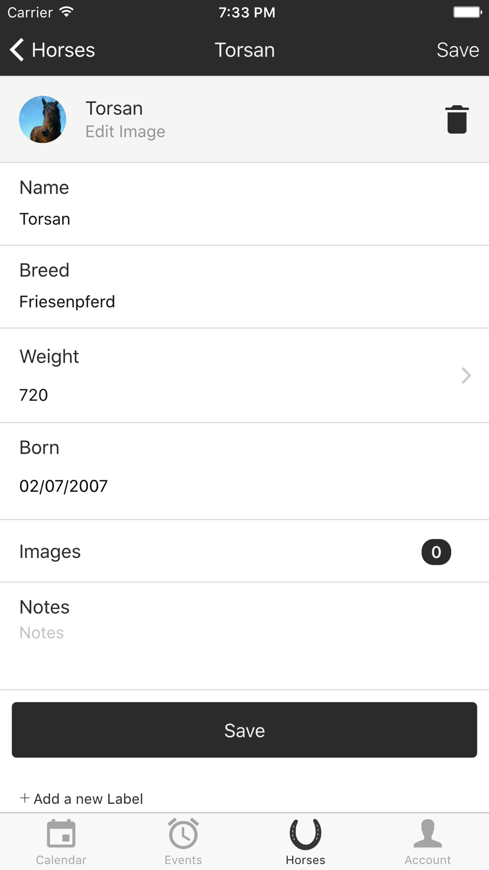This screenshot has height=870, width=489.
Task: Click the plus icon for new label
Action: coord(24,798)
